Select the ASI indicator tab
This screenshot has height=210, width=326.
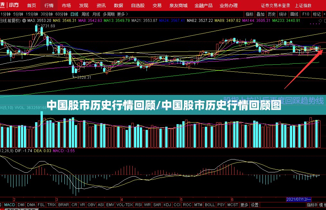[101, 205]
